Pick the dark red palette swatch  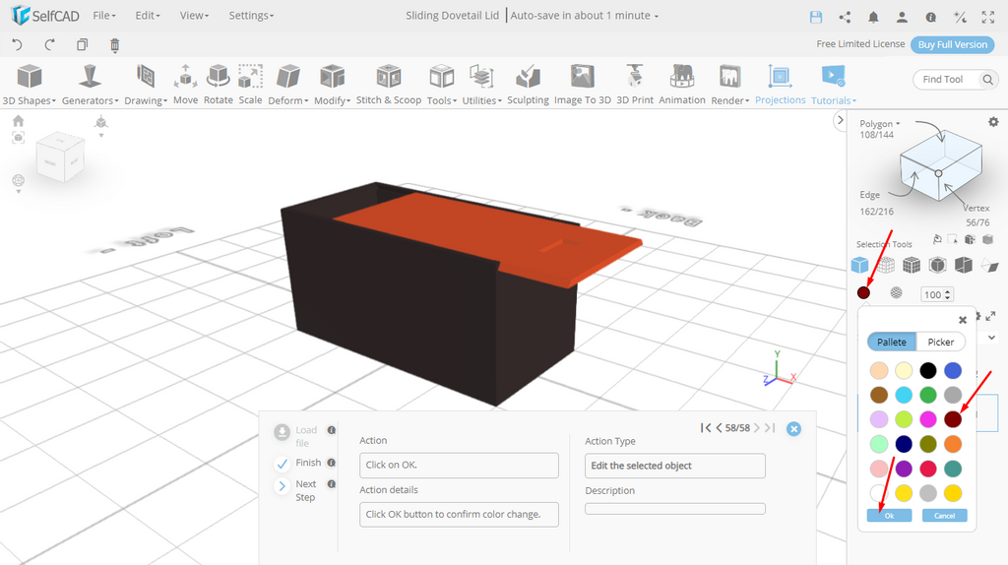coord(953,419)
